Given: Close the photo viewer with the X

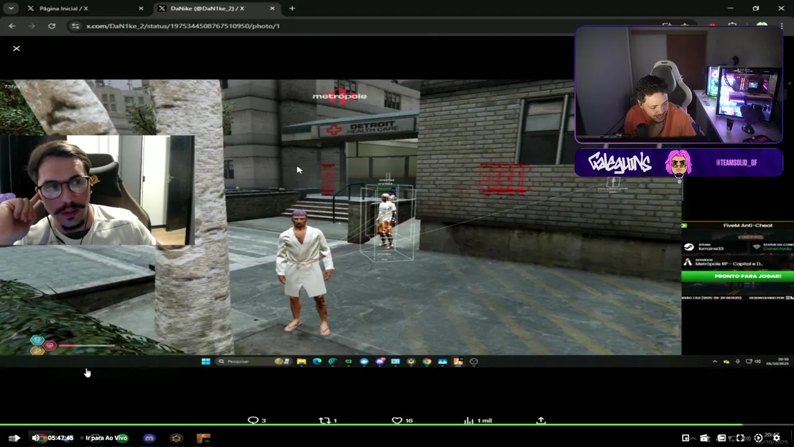Looking at the screenshot, I should pyautogui.click(x=17, y=48).
